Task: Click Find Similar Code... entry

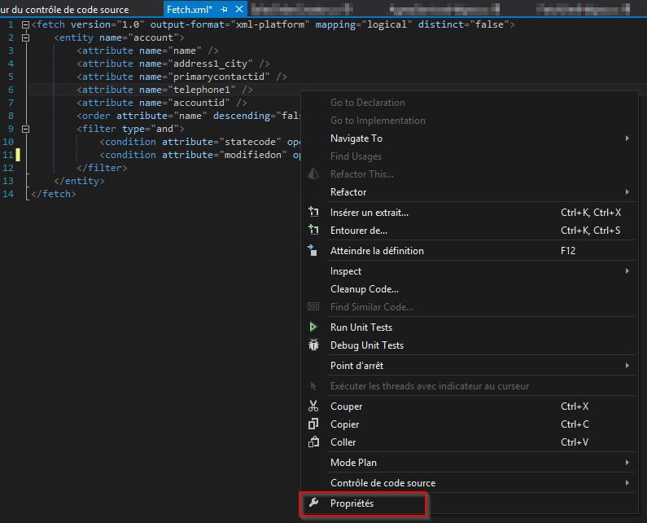Action: point(469,306)
